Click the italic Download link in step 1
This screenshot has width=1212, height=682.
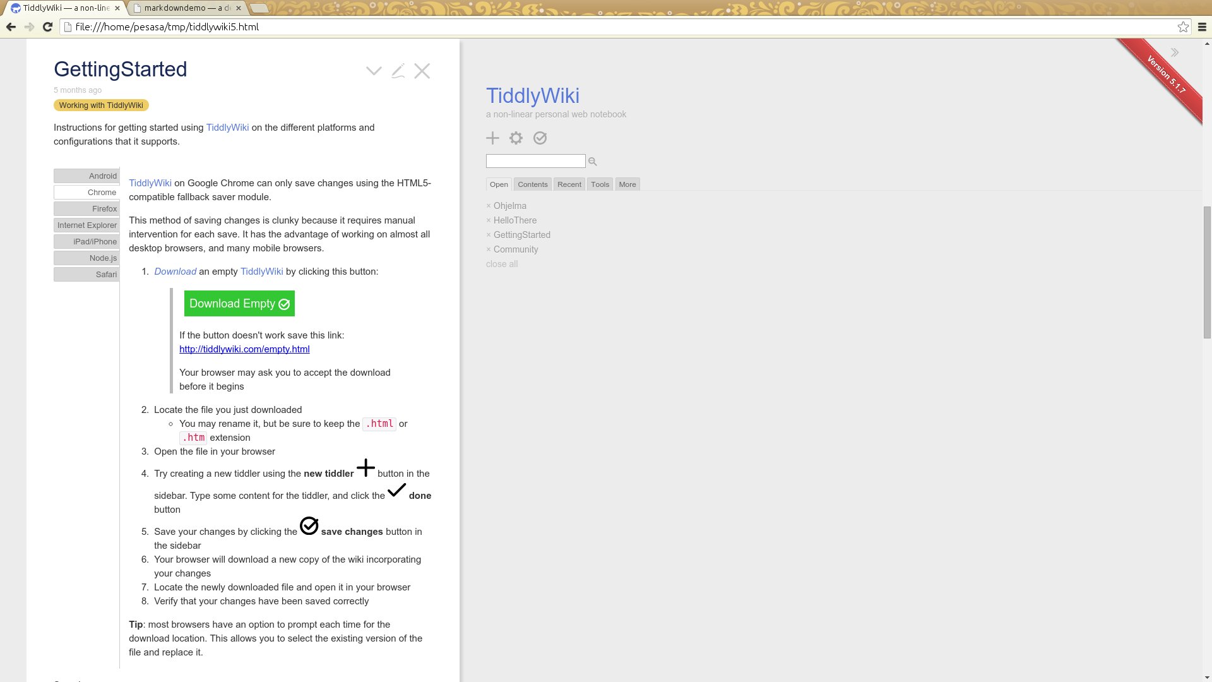[175, 272]
